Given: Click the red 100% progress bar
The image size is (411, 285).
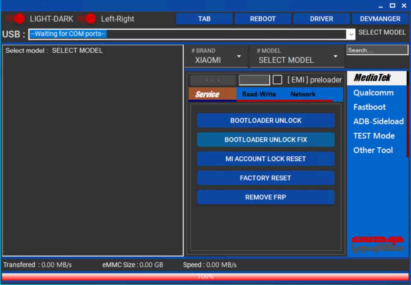Looking at the screenshot, I should pyautogui.click(x=205, y=277).
